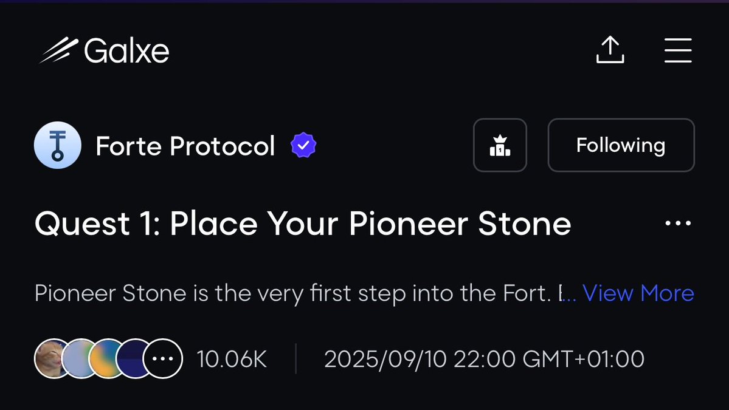Image resolution: width=729 pixels, height=410 pixels.
Task: Open the leaderboard podium icon
Action: [500, 145]
